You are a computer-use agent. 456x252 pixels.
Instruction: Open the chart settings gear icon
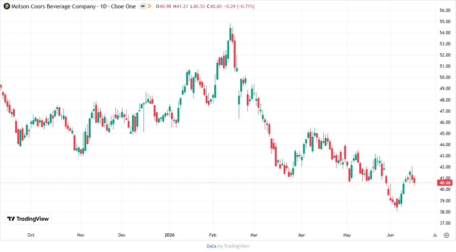(446, 235)
